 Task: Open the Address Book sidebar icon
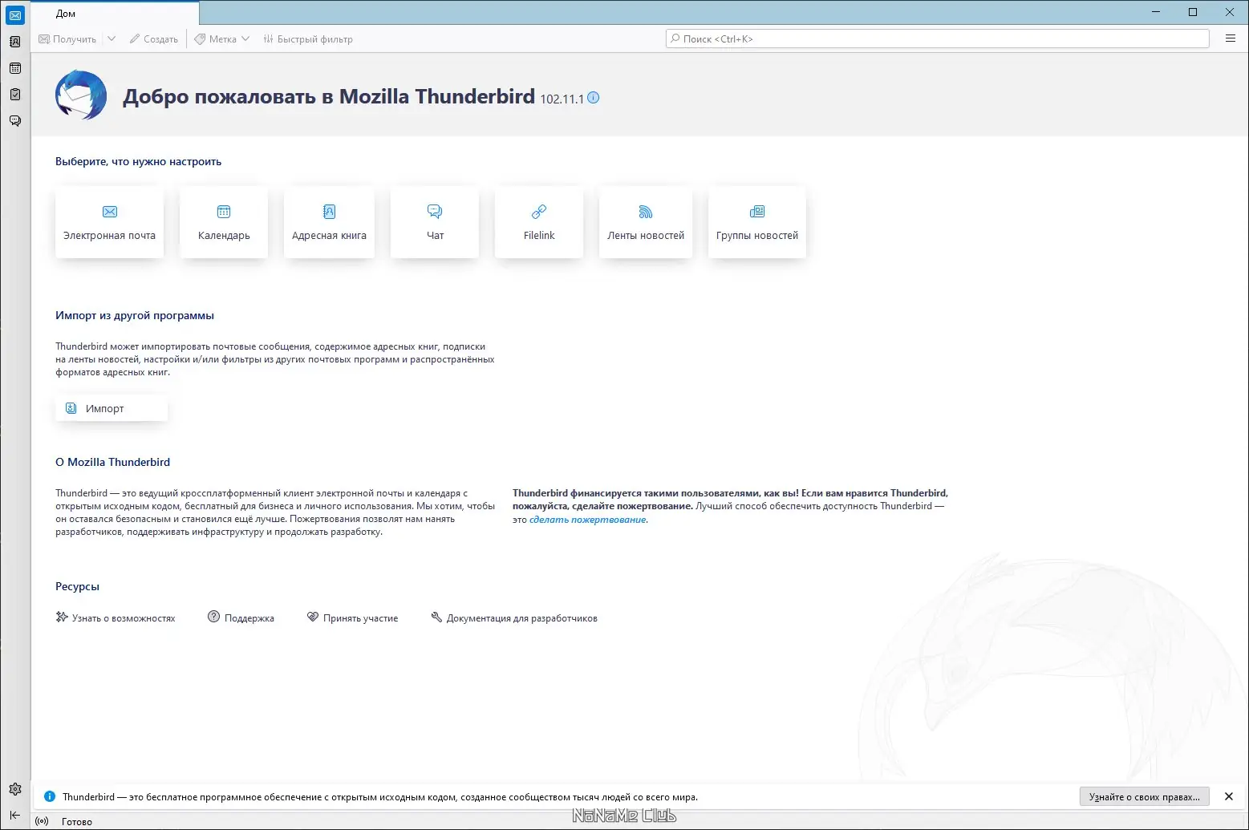coord(15,42)
